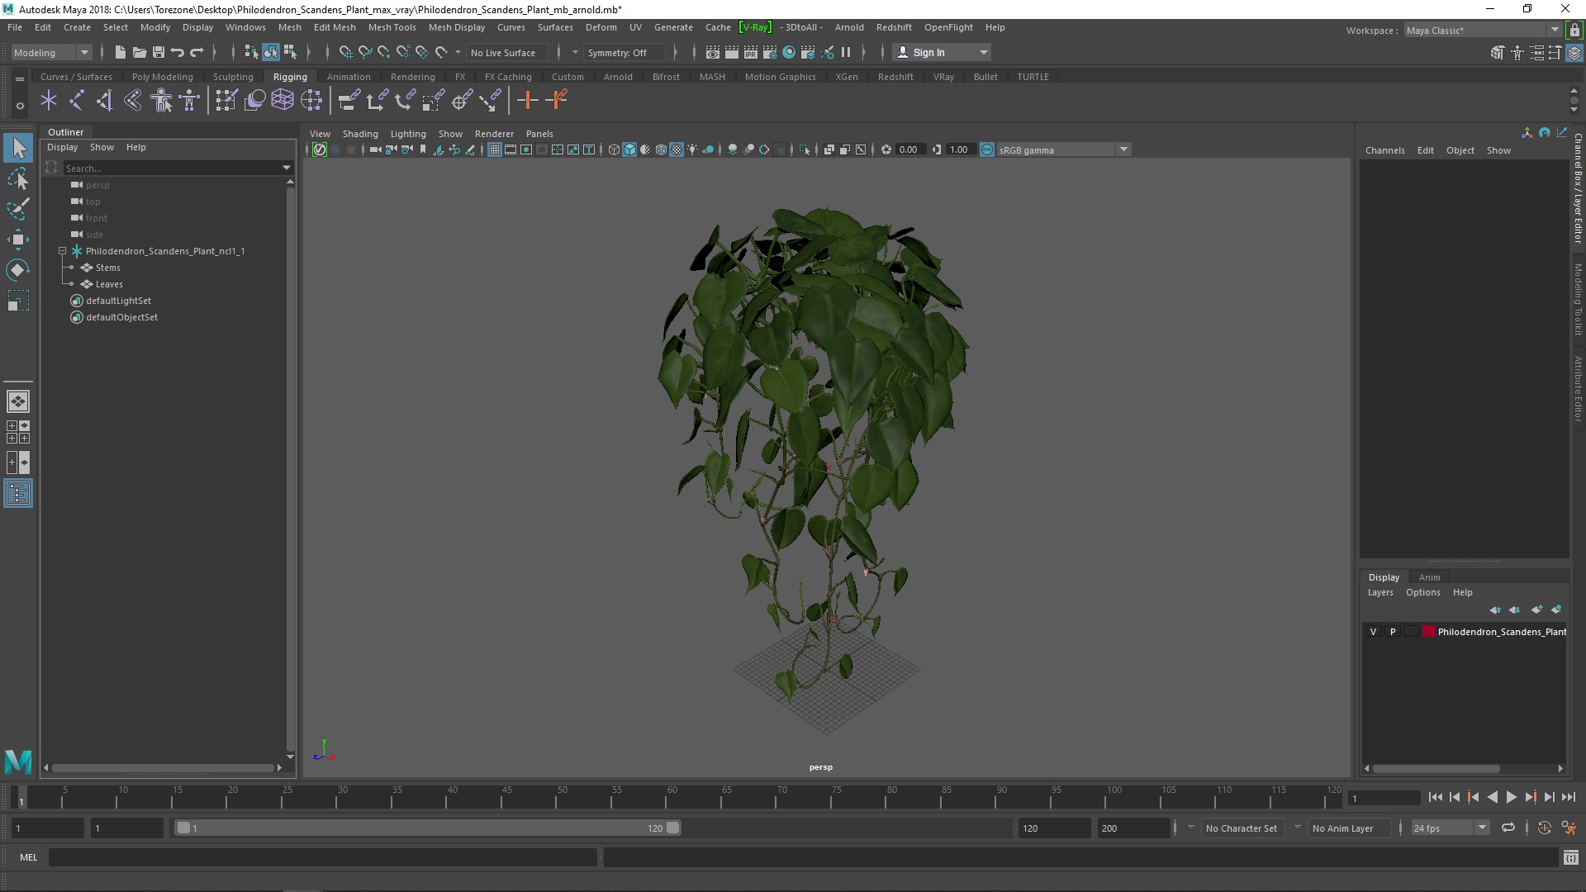1586x892 pixels.
Task: Click Play forwards button
Action: pos(1511,797)
